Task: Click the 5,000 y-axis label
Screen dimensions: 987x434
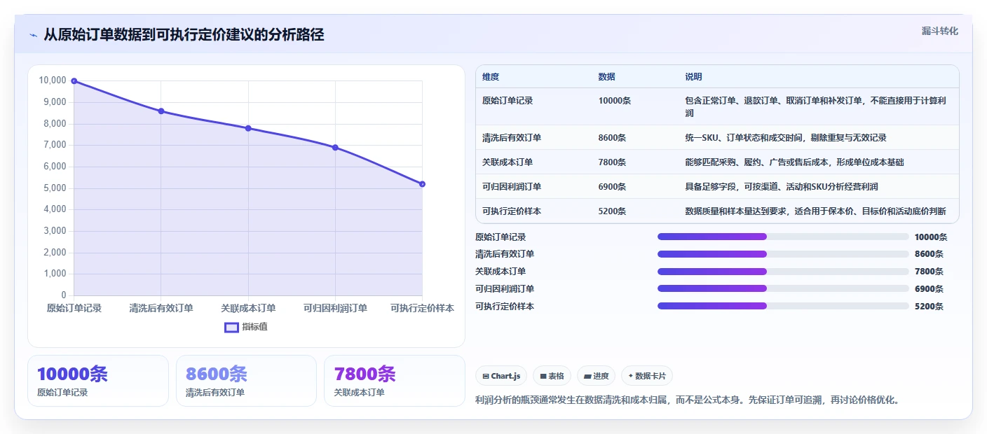Action: point(53,188)
